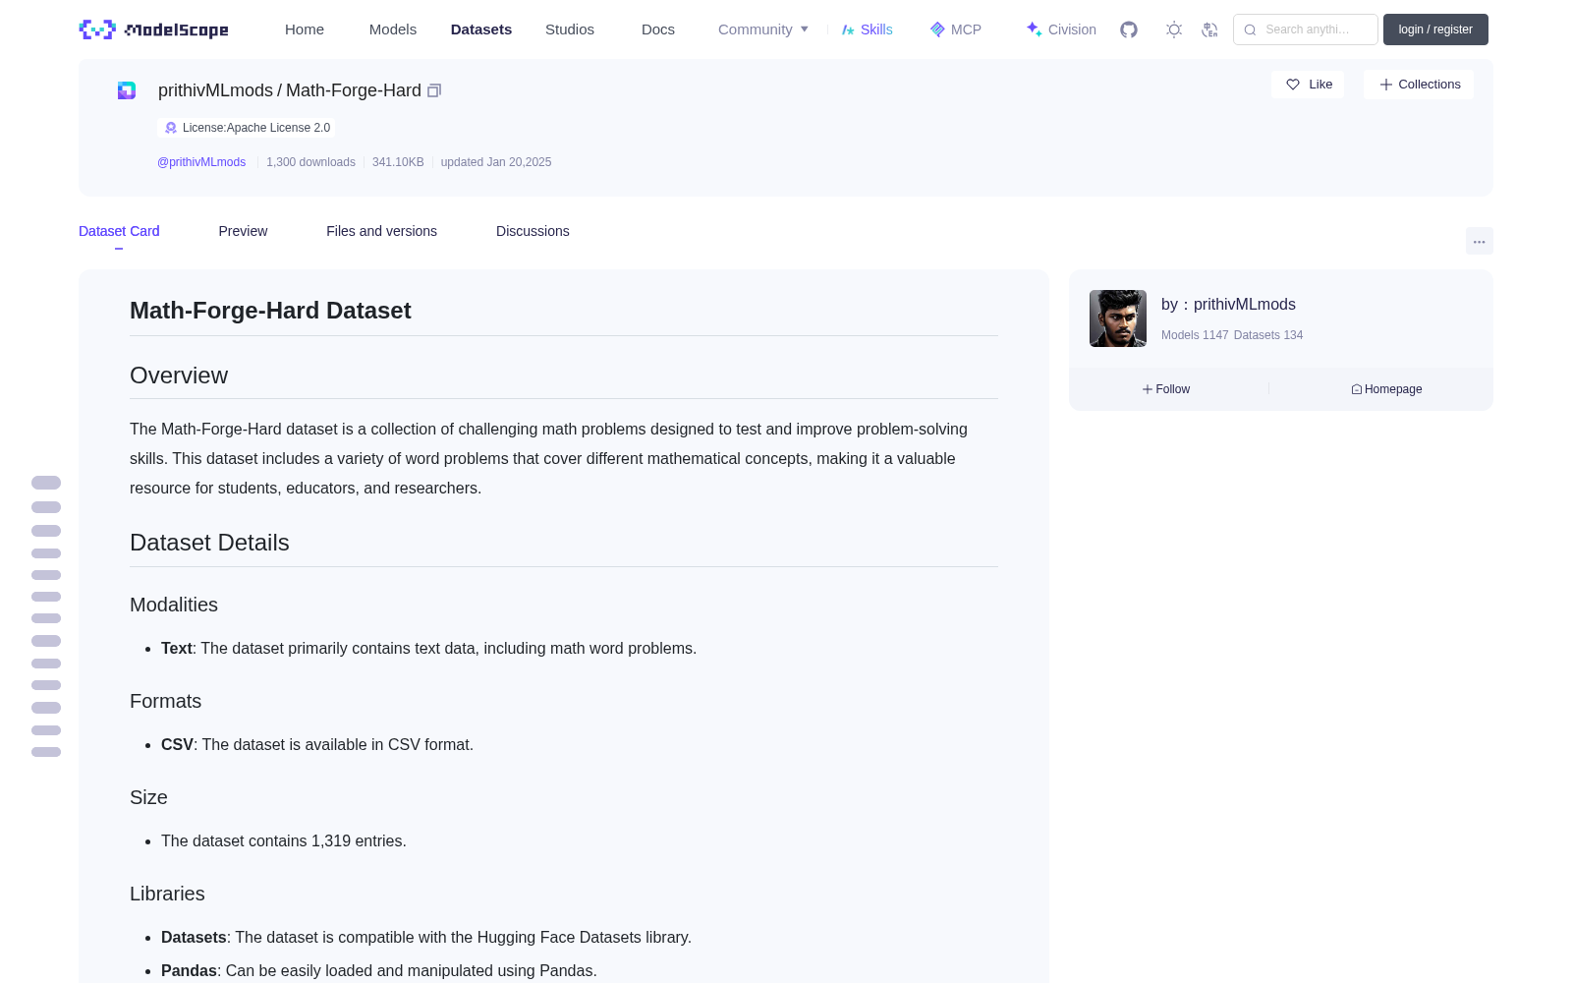Copy the dataset name with the copy icon
1572x983 pixels.
point(434,90)
